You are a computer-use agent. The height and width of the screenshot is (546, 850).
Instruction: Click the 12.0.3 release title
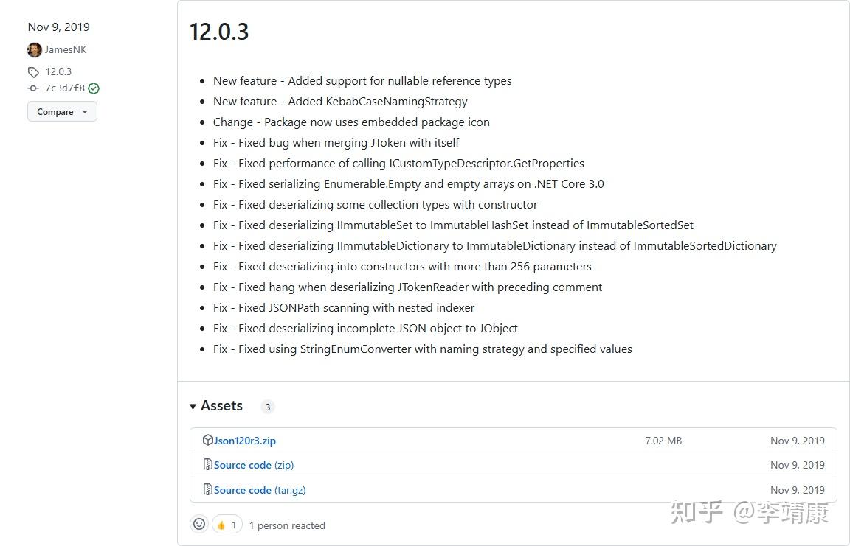coord(219,32)
